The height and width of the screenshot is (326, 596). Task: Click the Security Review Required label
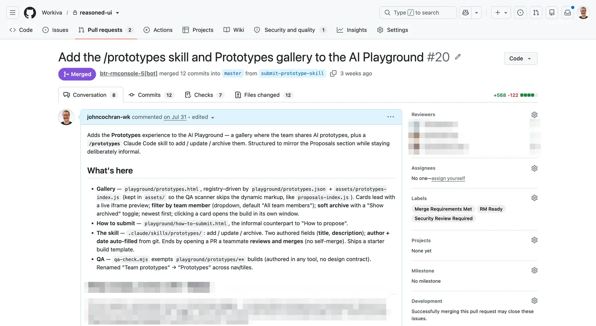click(444, 218)
